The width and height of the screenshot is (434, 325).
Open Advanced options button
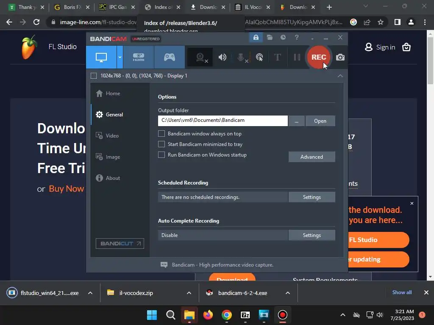pyautogui.click(x=312, y=157)
